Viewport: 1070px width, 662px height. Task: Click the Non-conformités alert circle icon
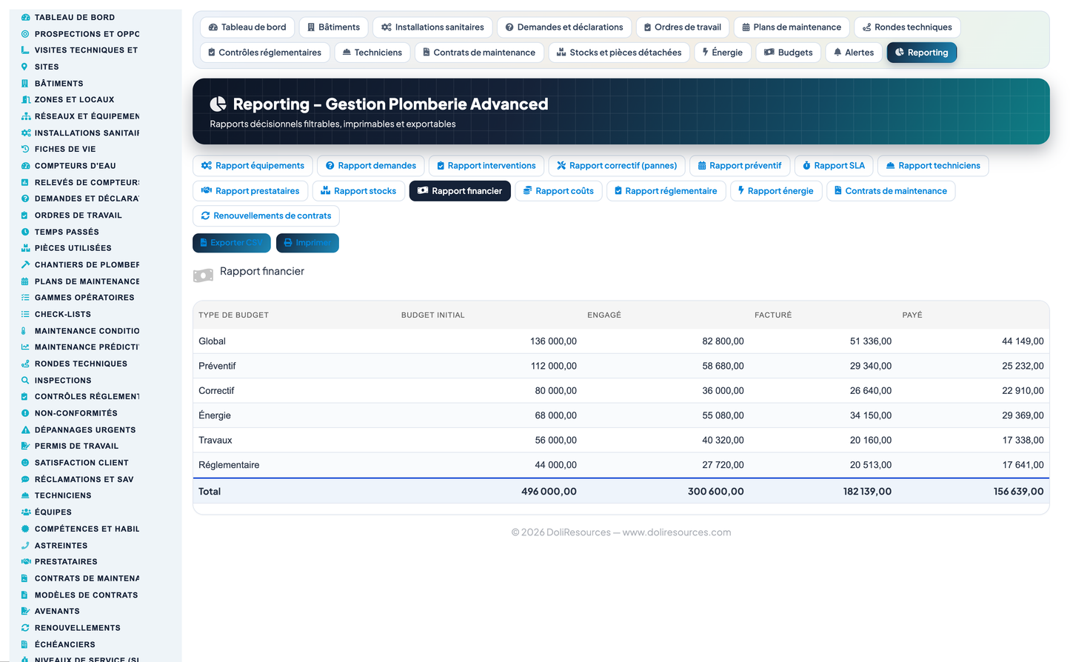(x=25, y=413)
